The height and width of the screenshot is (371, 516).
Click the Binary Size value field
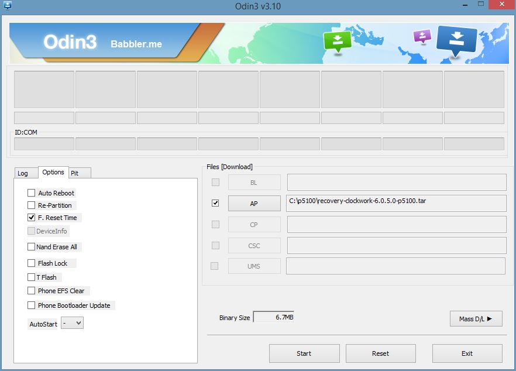coord(273,317)
